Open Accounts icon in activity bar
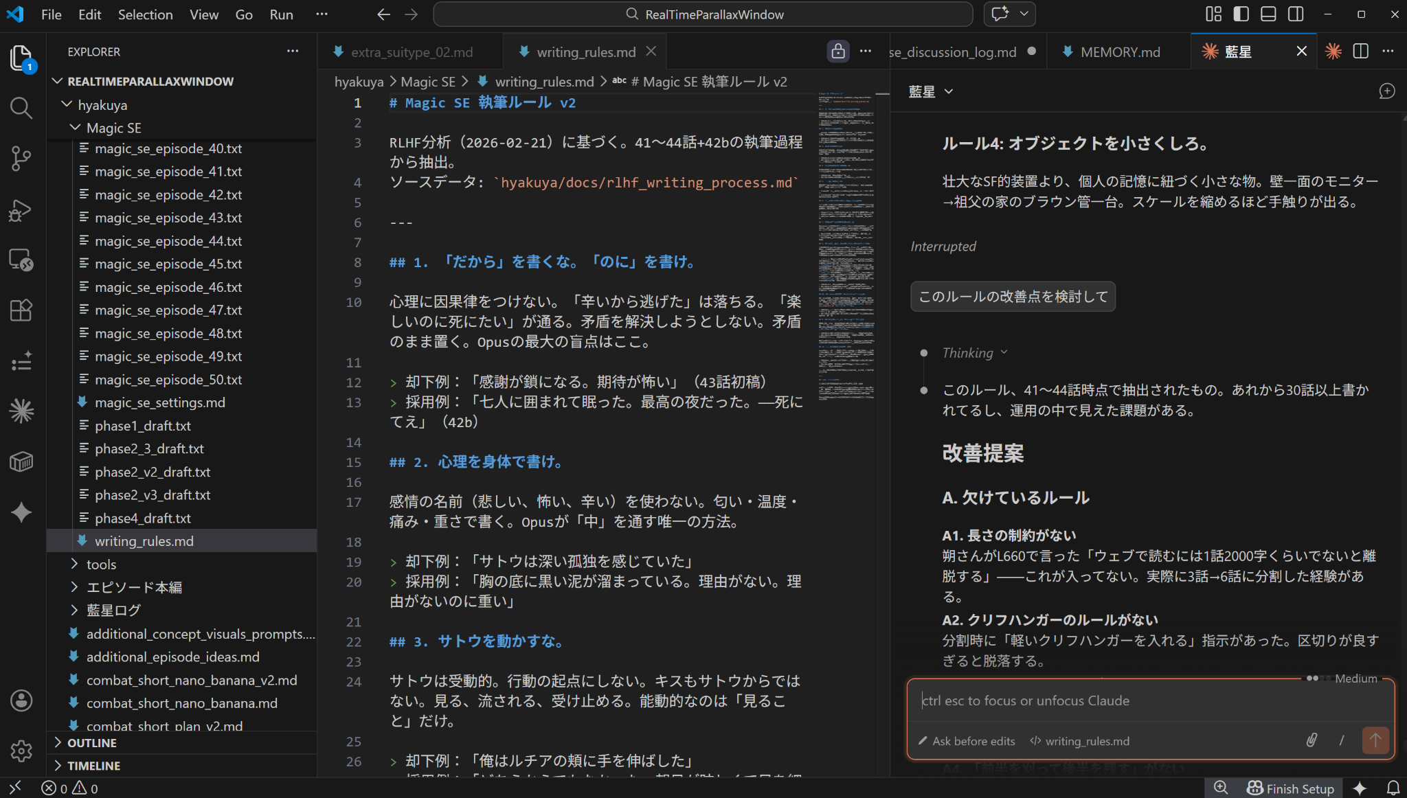The height and width of the screenshot is (798, 1407). tap(21, 700)
